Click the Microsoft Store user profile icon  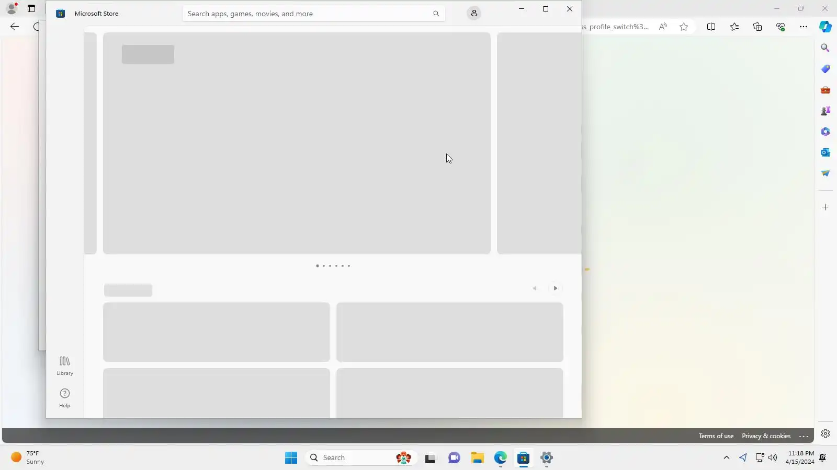coord(474,14)
